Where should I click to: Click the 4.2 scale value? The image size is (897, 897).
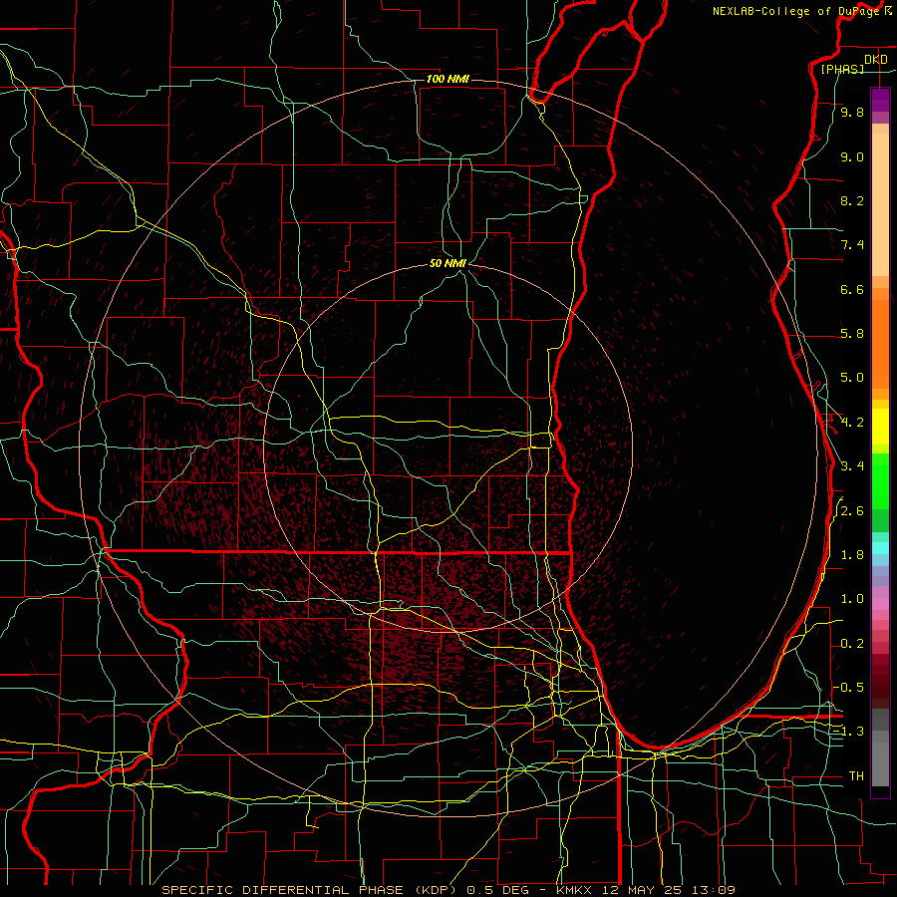click(852, 423)
